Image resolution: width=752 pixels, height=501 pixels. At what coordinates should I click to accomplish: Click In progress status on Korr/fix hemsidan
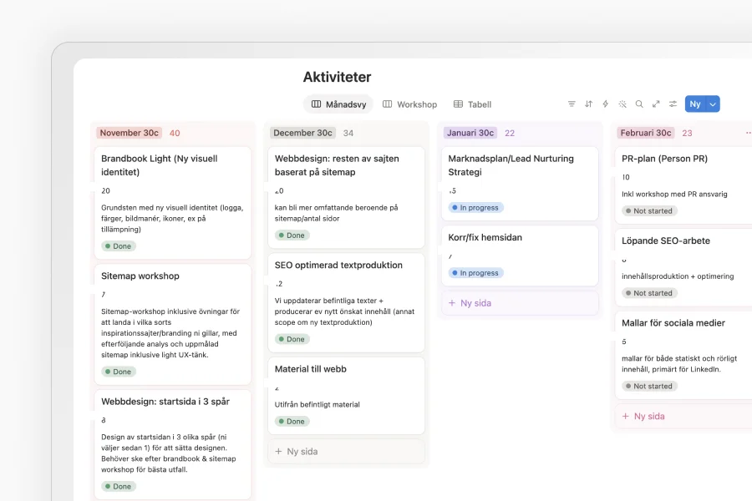[475, 273]
